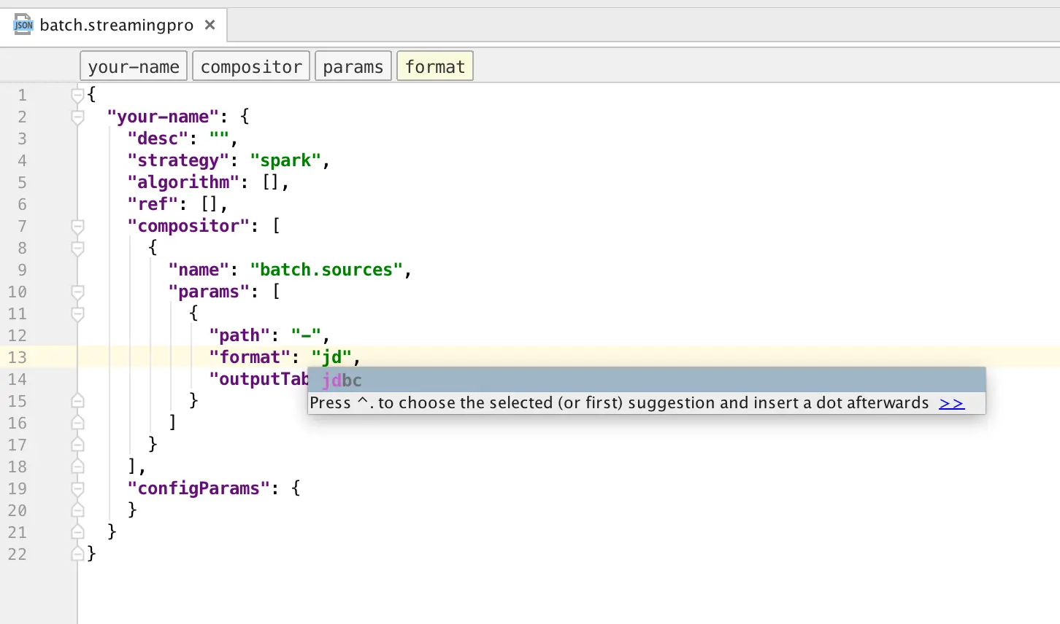Click the "desc" key on line 3

tap(158, 139)
